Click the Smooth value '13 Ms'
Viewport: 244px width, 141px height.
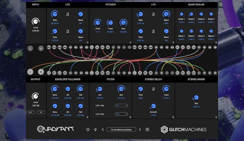click(x=154, y=115)
